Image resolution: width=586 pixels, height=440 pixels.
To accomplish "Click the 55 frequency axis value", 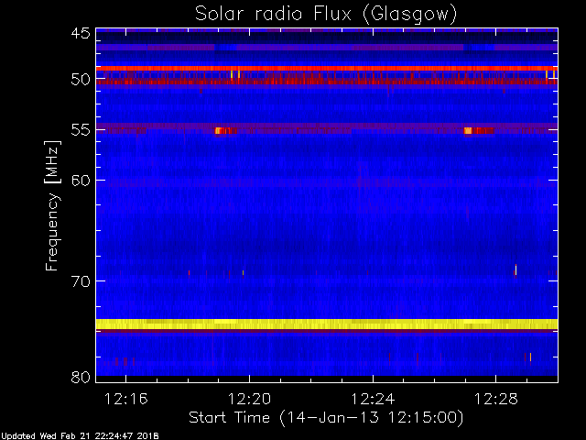I will pyautogui.click(x=81, y=130).
